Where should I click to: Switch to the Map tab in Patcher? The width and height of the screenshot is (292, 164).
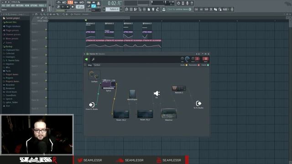click(x=90, y=65)
